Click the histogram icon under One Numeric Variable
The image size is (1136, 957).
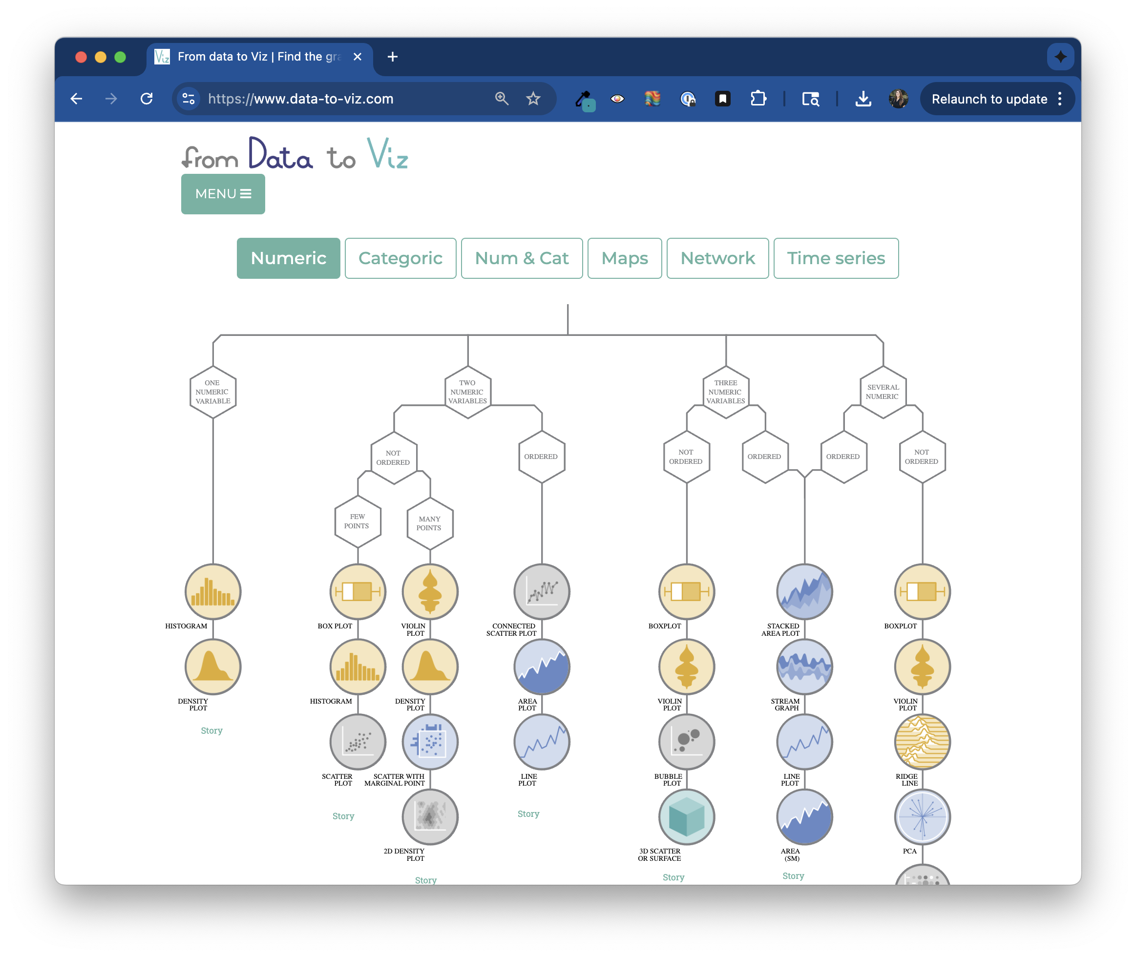213,591
